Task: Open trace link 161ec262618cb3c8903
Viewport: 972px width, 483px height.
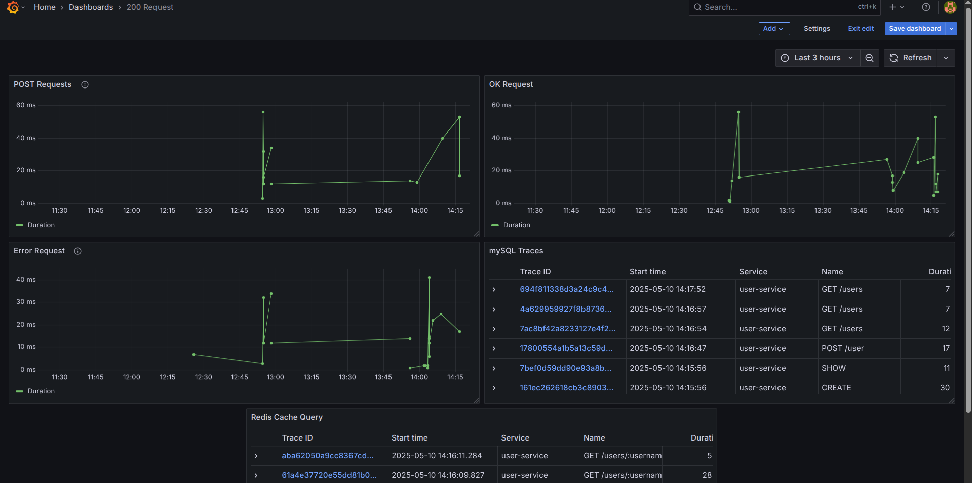Action: coord(566,388)
